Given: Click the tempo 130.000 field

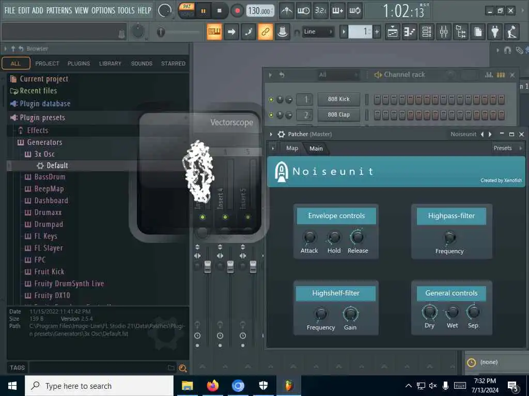Looking at the screenshot, I should tap(259, 11).
